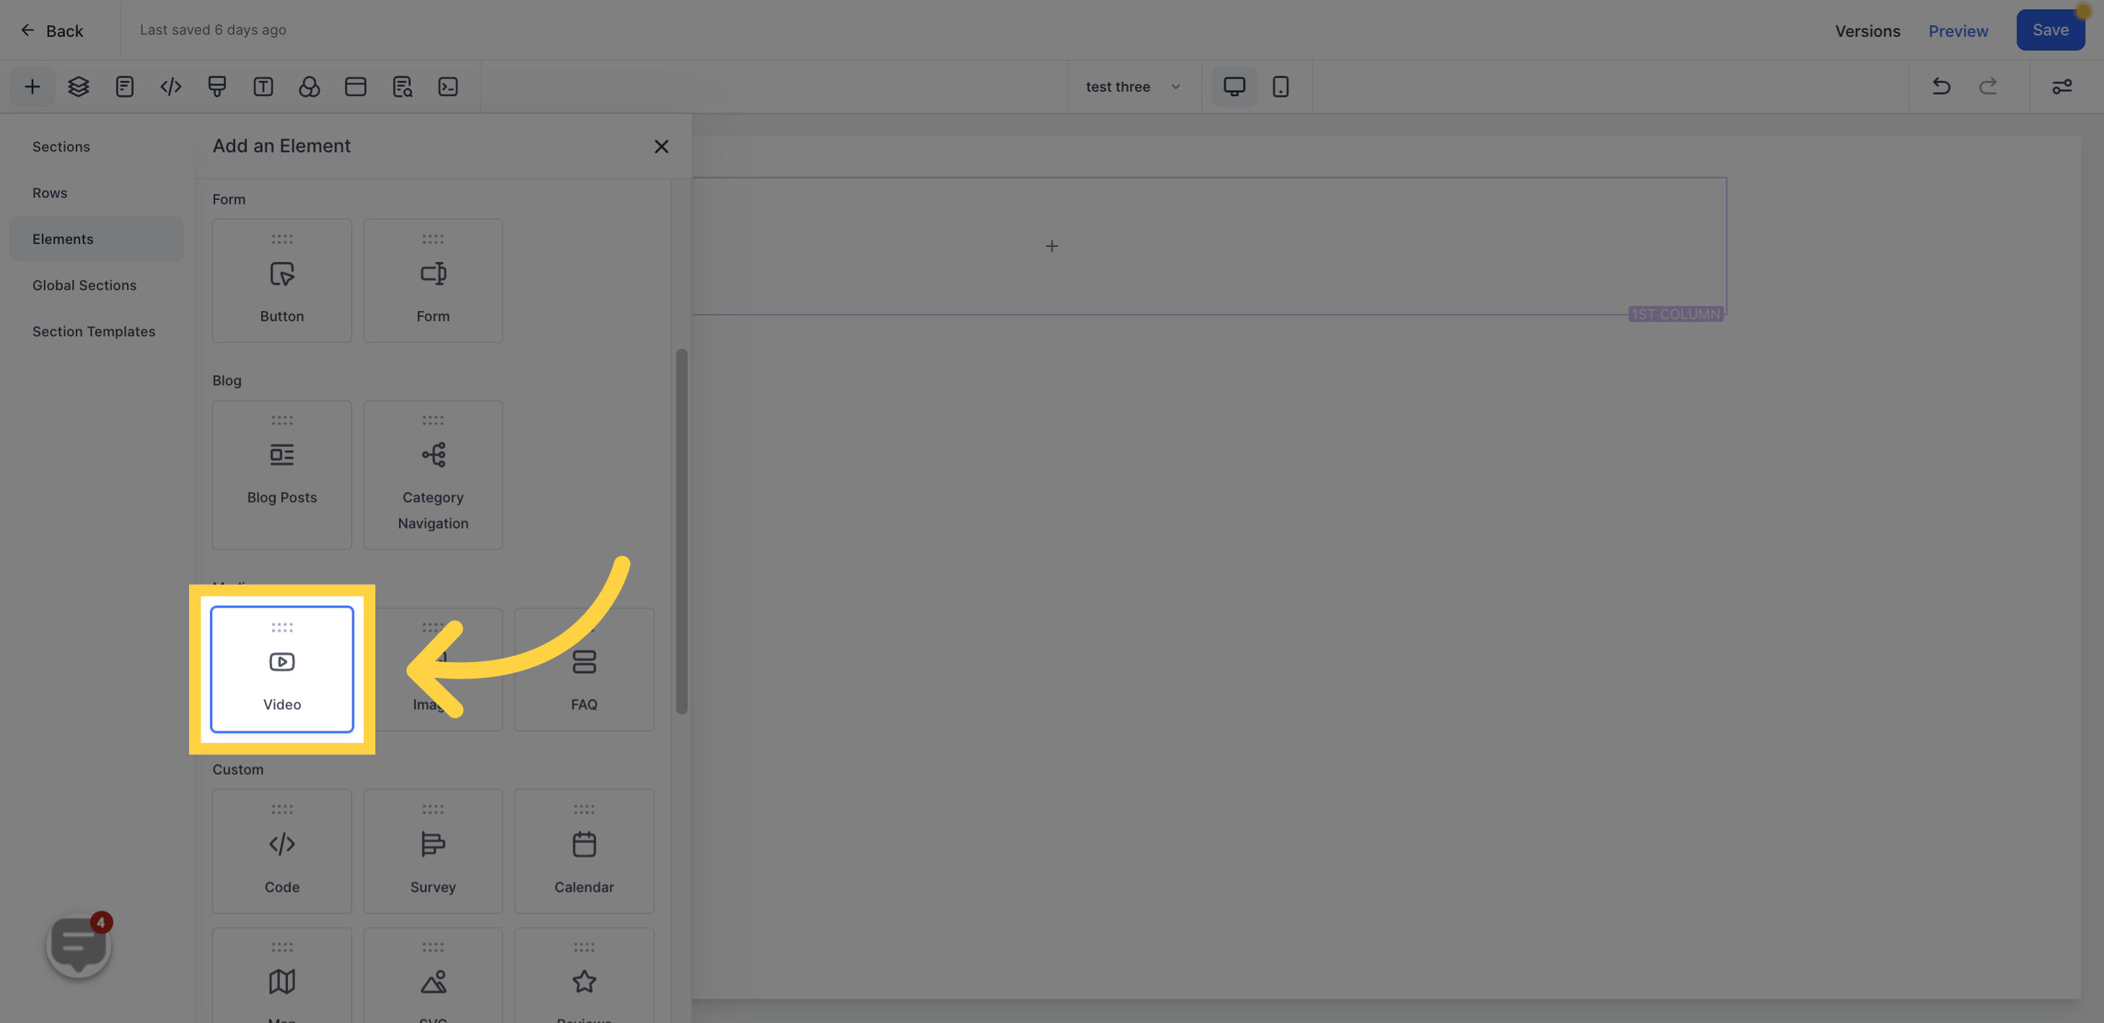Expand the Rows panel
This screenshot has height=1023, width=2104.
pos(50,192)
